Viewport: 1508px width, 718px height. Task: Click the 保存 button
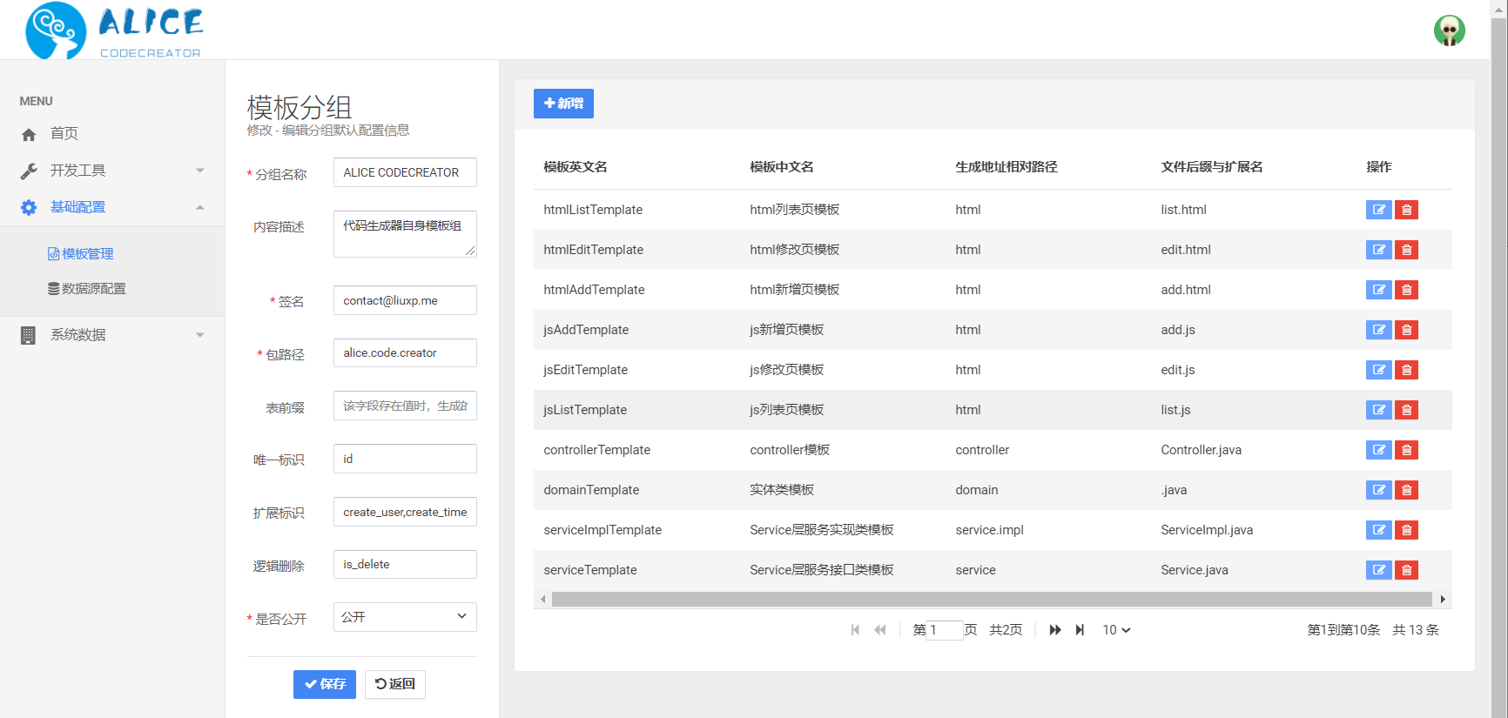[325, 684]
